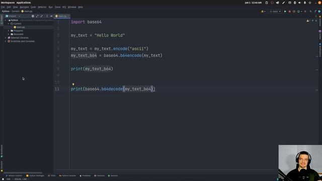Click the Project panel horizontal scrollbar
Screen dimensions: 322x181
point(23,173)
